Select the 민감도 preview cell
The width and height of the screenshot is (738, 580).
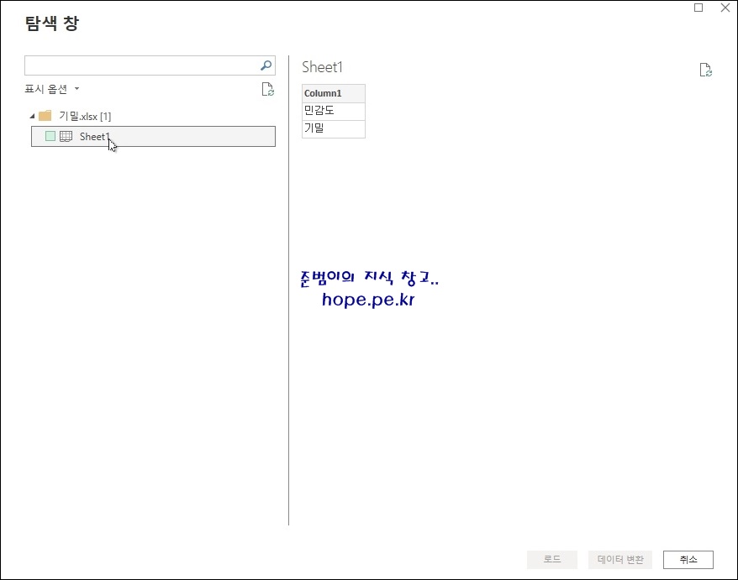click(333, 112)
